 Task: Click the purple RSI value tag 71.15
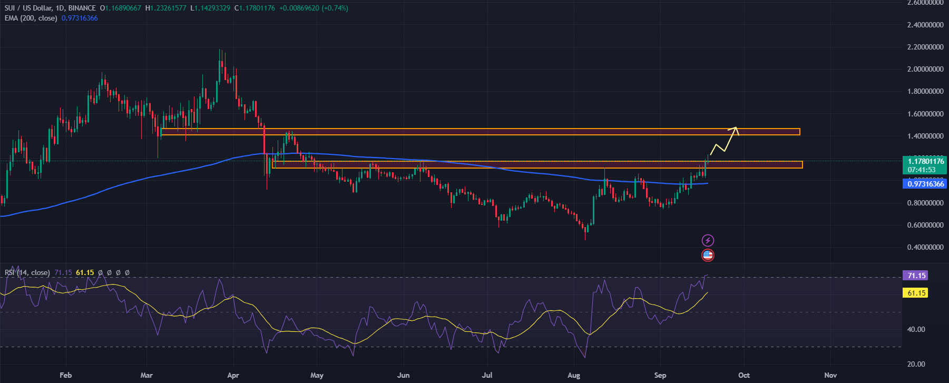click(916, 276)
